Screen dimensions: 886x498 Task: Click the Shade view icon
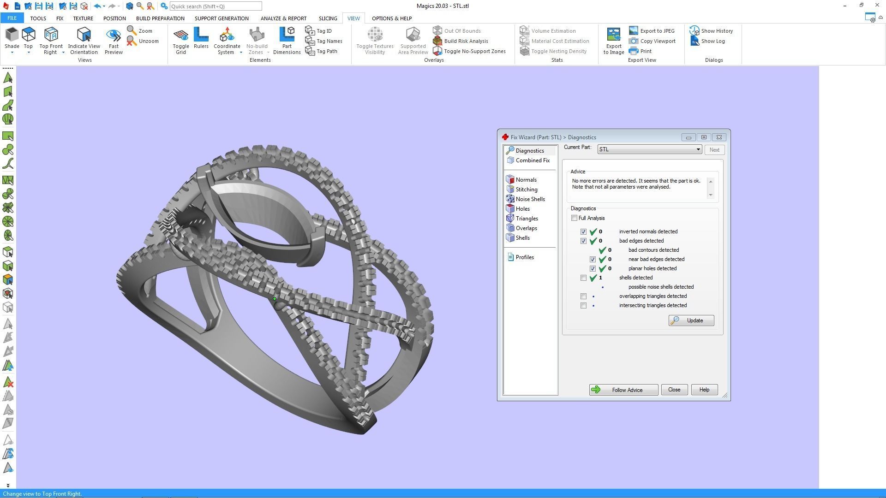(x=12, y=35)
